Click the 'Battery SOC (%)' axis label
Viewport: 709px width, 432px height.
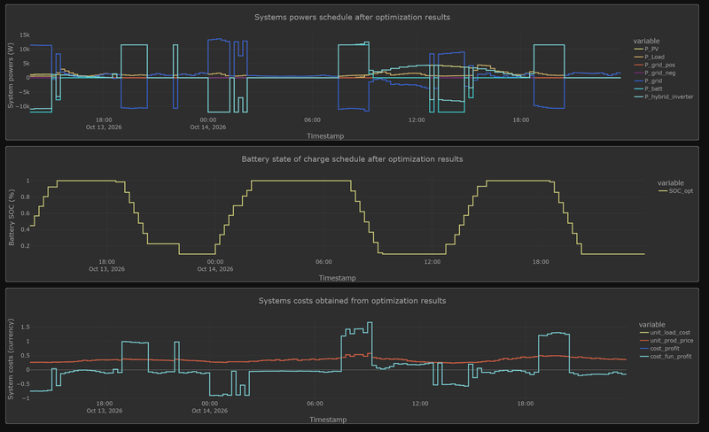(12, 218)
